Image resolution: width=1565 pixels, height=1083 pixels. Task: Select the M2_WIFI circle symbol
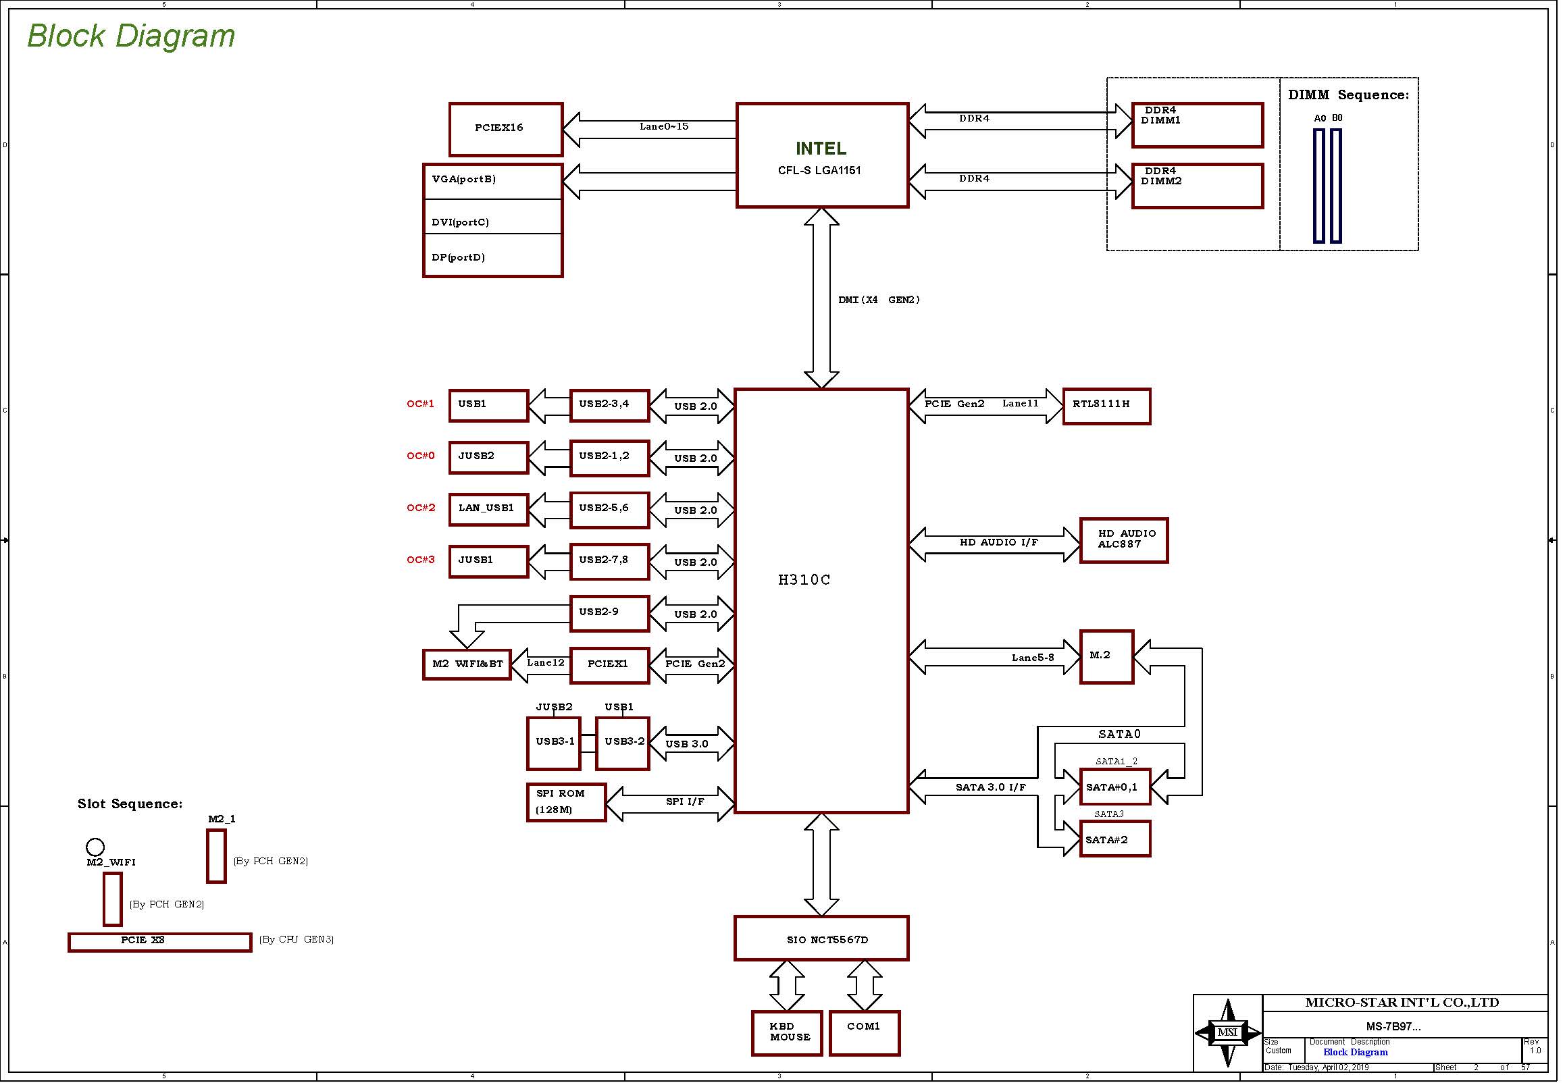[95, 847]
